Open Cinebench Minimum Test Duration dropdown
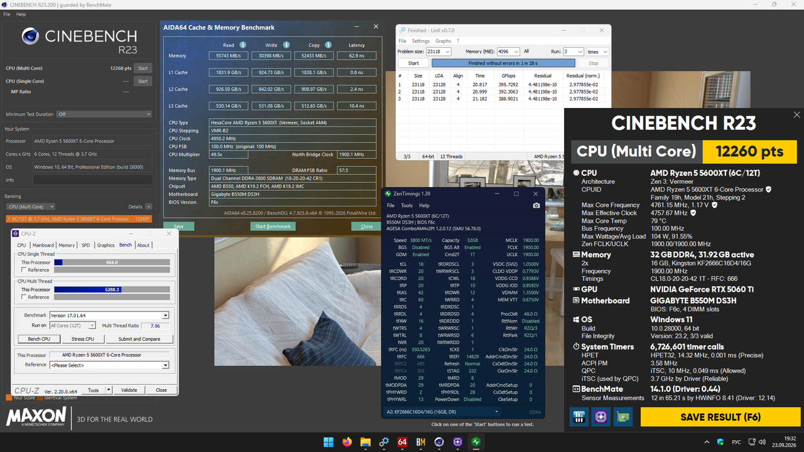804x452 pixels. pos(104,114)
